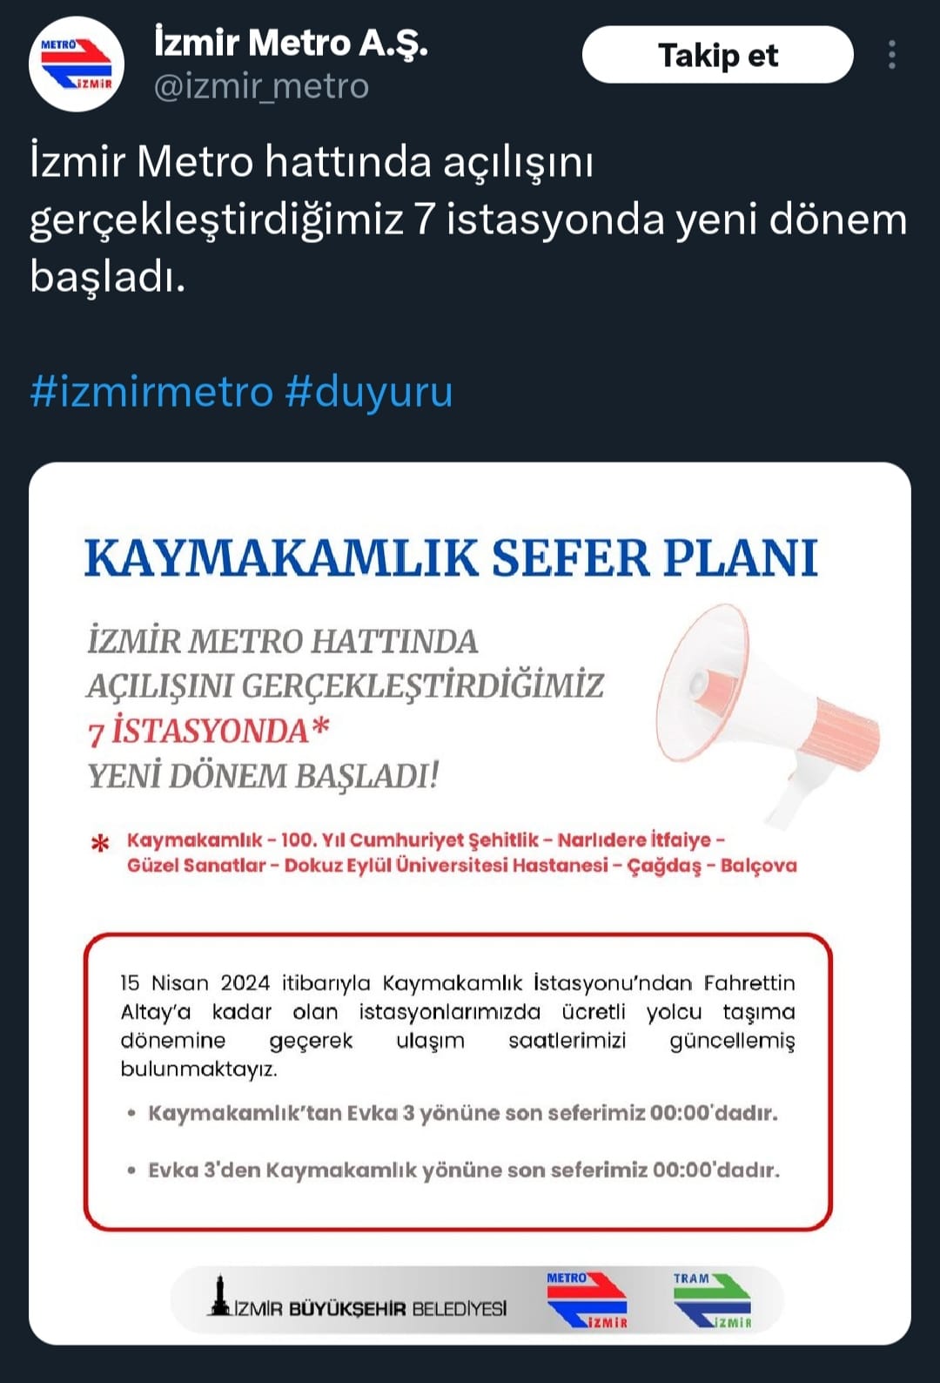Open the #duyuru hashtag
The image size is (940, 1383).
click(x=369, y=391)
